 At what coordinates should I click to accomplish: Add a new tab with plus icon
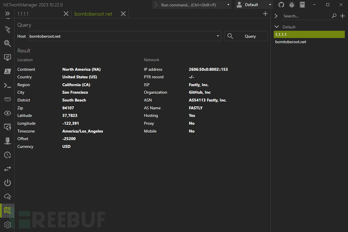click(x=265, y=14)
